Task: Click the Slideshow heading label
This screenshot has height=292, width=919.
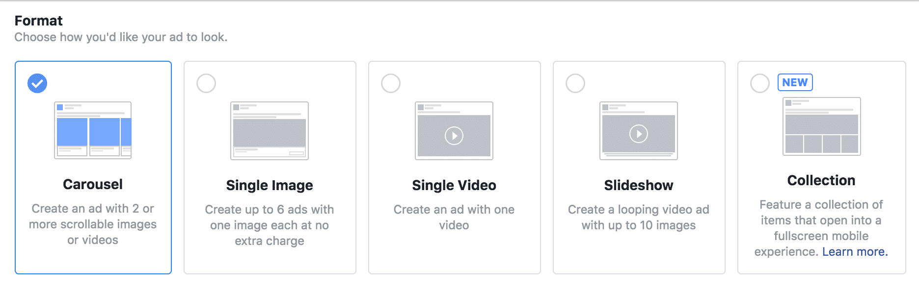Action: click(639, 185)
